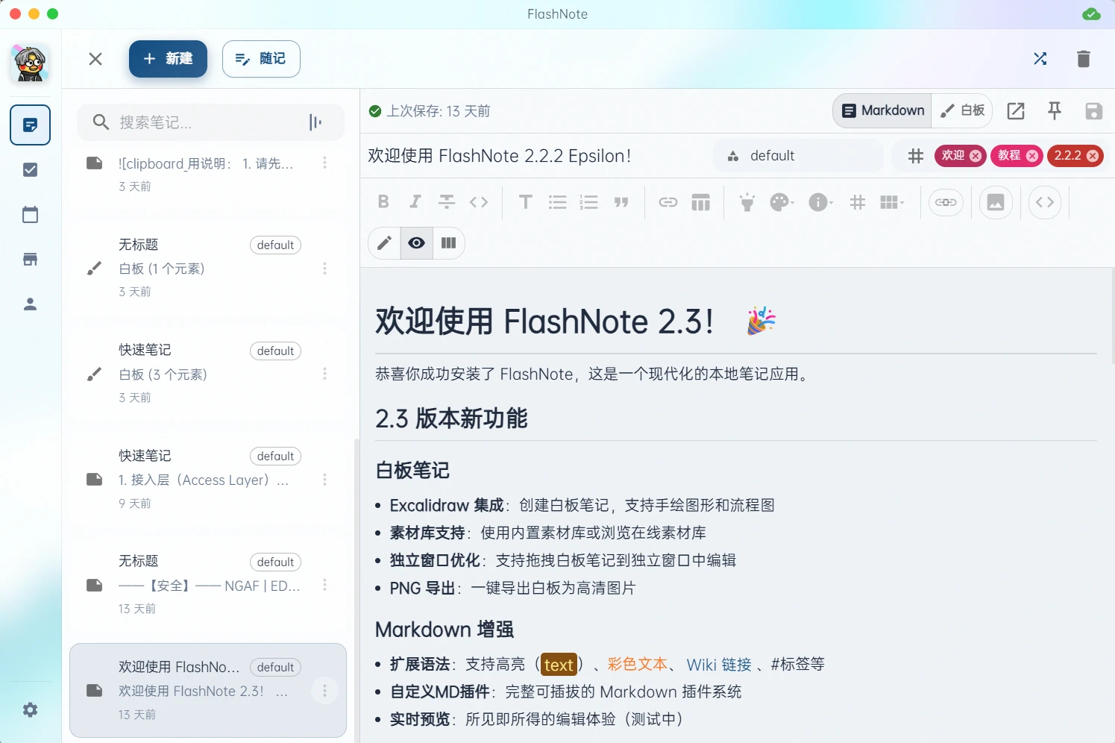Click the cloud sync status icon
Image resolution: width=1115 pixels, height=743 pixels.
pos(1091,14)
